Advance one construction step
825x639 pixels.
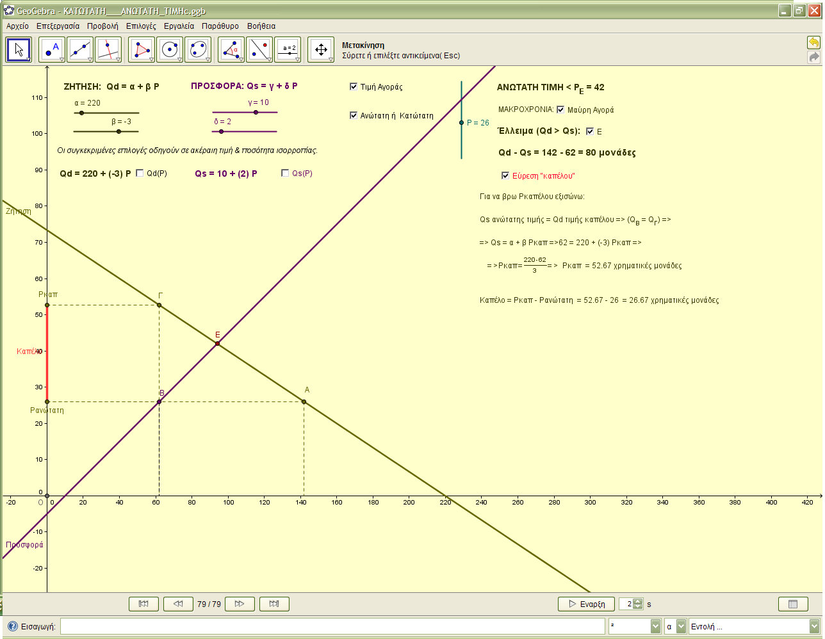[240, 604]
